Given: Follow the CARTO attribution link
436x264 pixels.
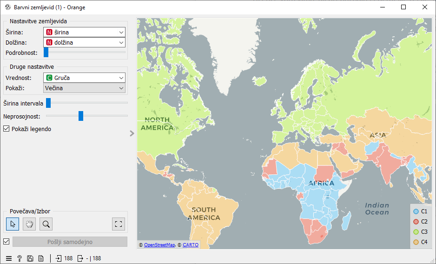Looking at the screenshot, I should pos(191,244).
